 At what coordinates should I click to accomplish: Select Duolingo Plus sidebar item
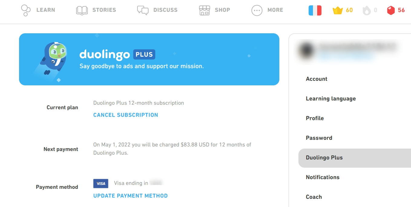coord(324,158)
